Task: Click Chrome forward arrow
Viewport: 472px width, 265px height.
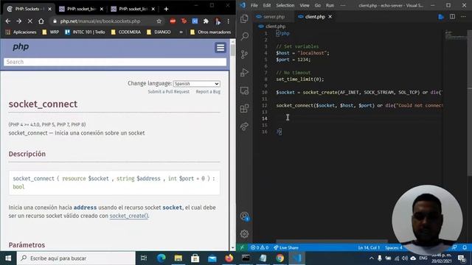Action: click(19, 21)
